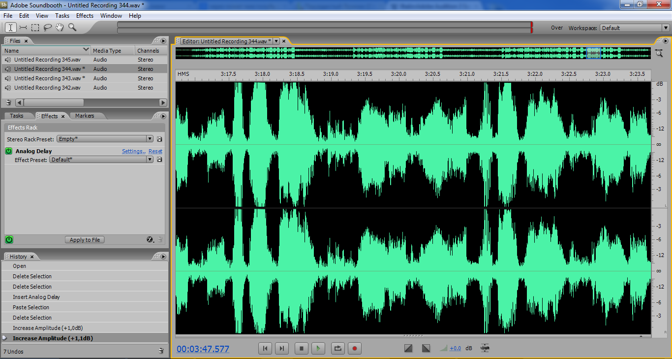This screenshot has width=672, height=359.
Task: Select the Lasso tool
Action: click(x=48, y=28)
